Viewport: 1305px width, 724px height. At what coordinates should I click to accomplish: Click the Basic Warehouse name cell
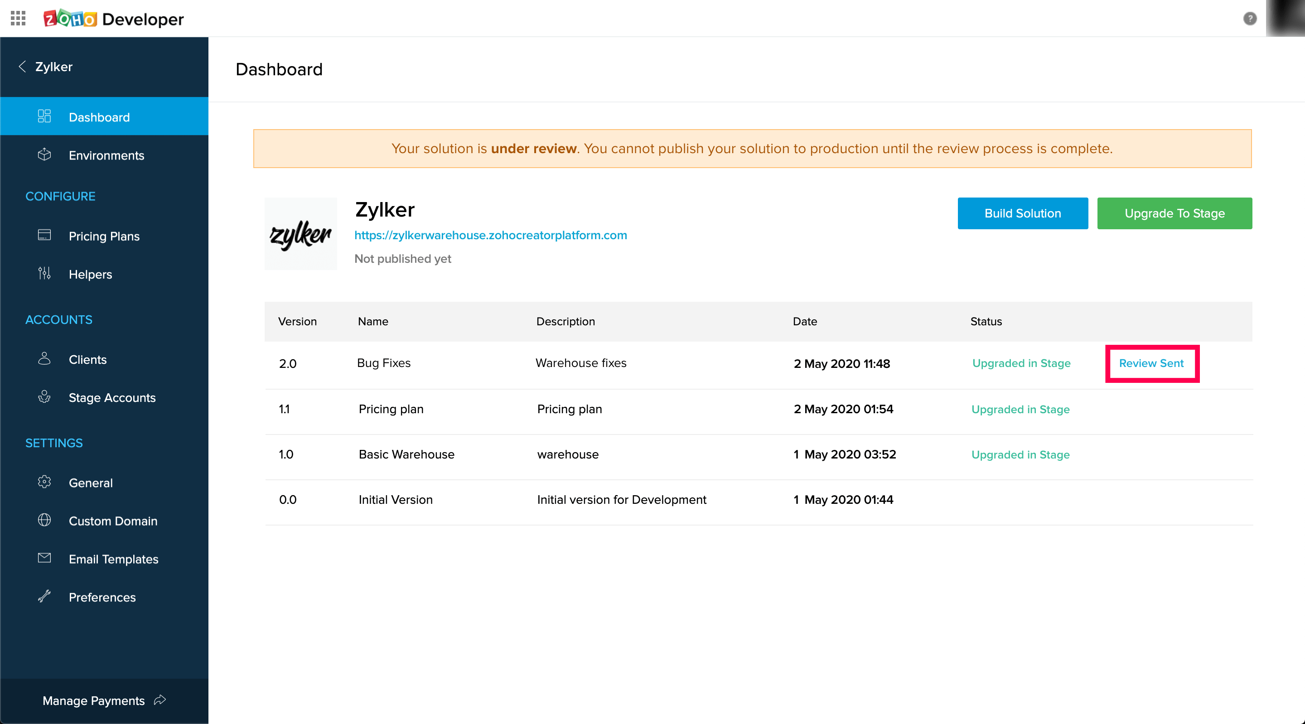click(x=406, y=454)
